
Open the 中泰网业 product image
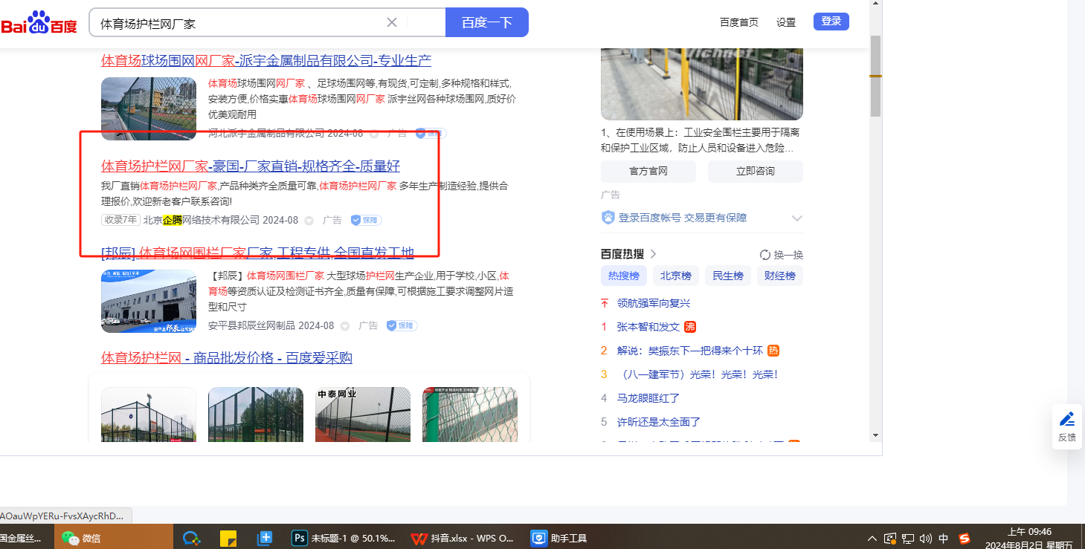[x=363, y=415]
